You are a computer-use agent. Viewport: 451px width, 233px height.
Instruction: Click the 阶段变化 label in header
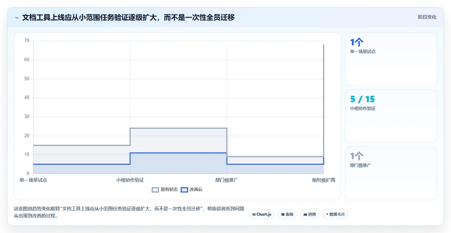pos(427,17)
